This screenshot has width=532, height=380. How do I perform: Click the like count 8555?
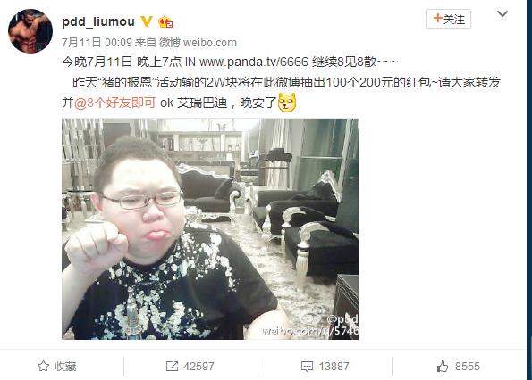point(468,366)
